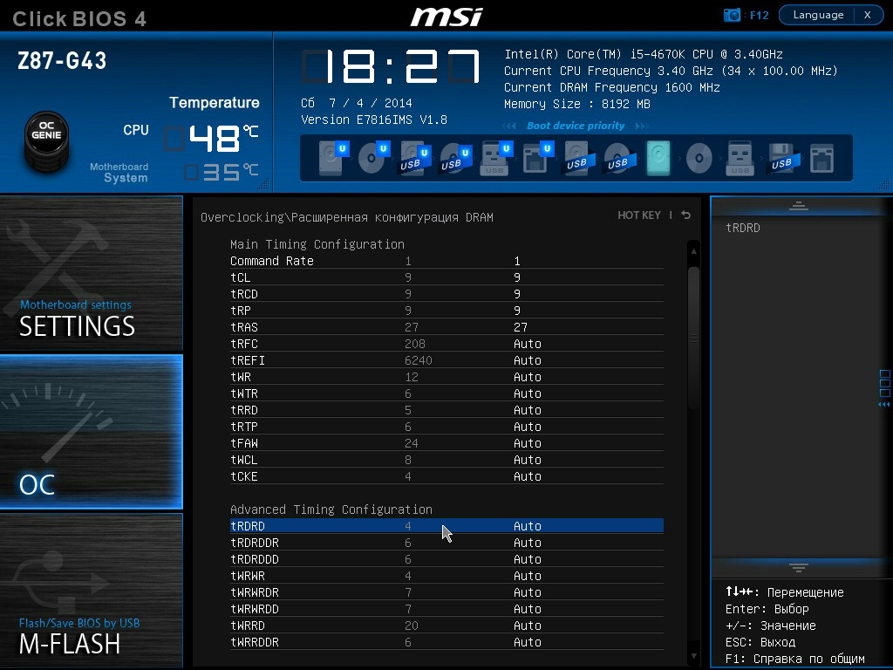893x670 pixels.
Task: Select the UEFI network boot device icon
Action: tap(537, 158)
